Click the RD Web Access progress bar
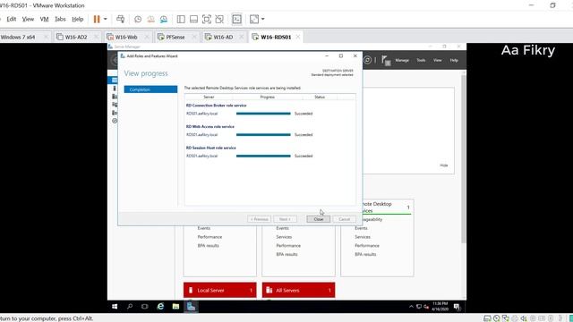Screen dimensions: 573x322 coord(263,135)
